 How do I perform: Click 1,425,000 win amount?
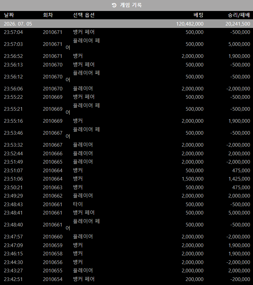(x=239, y=179)
